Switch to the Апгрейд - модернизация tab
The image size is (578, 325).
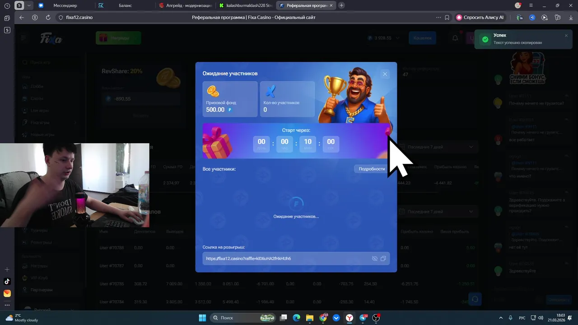[185, 5]
